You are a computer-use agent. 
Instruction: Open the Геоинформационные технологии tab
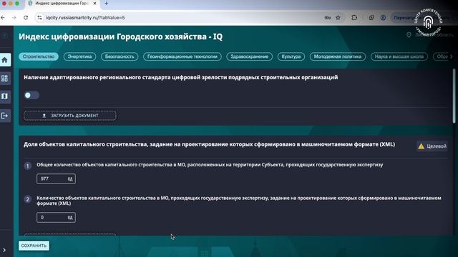(182, 56)
